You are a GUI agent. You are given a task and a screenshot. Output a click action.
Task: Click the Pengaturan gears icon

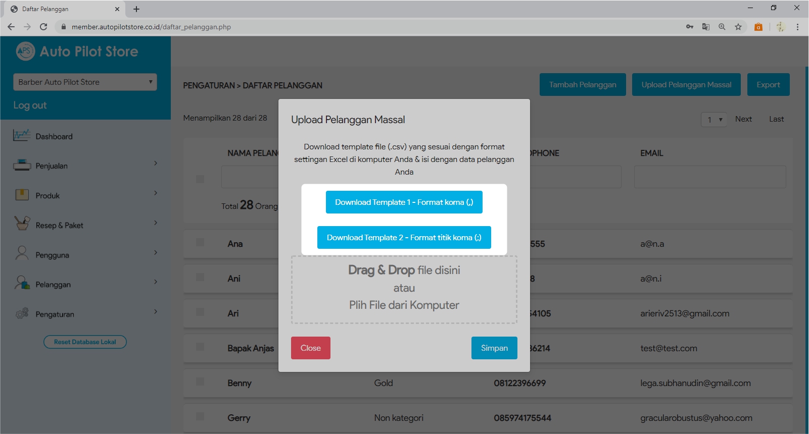(x=22, y=313)
